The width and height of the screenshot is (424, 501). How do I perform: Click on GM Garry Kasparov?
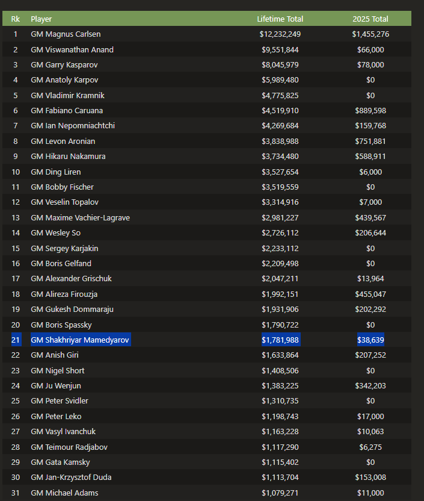[x=64, y=65]
